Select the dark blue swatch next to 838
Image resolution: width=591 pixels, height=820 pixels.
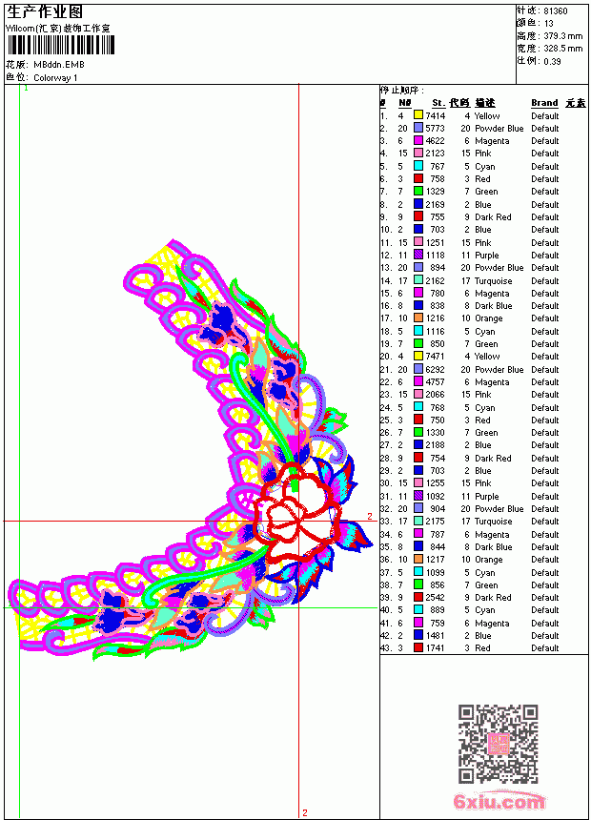tap(418, 305)
